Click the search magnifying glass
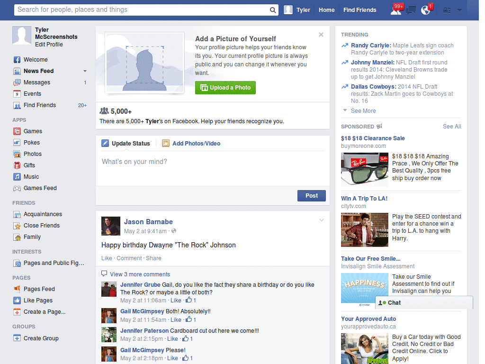 (272, 9)
